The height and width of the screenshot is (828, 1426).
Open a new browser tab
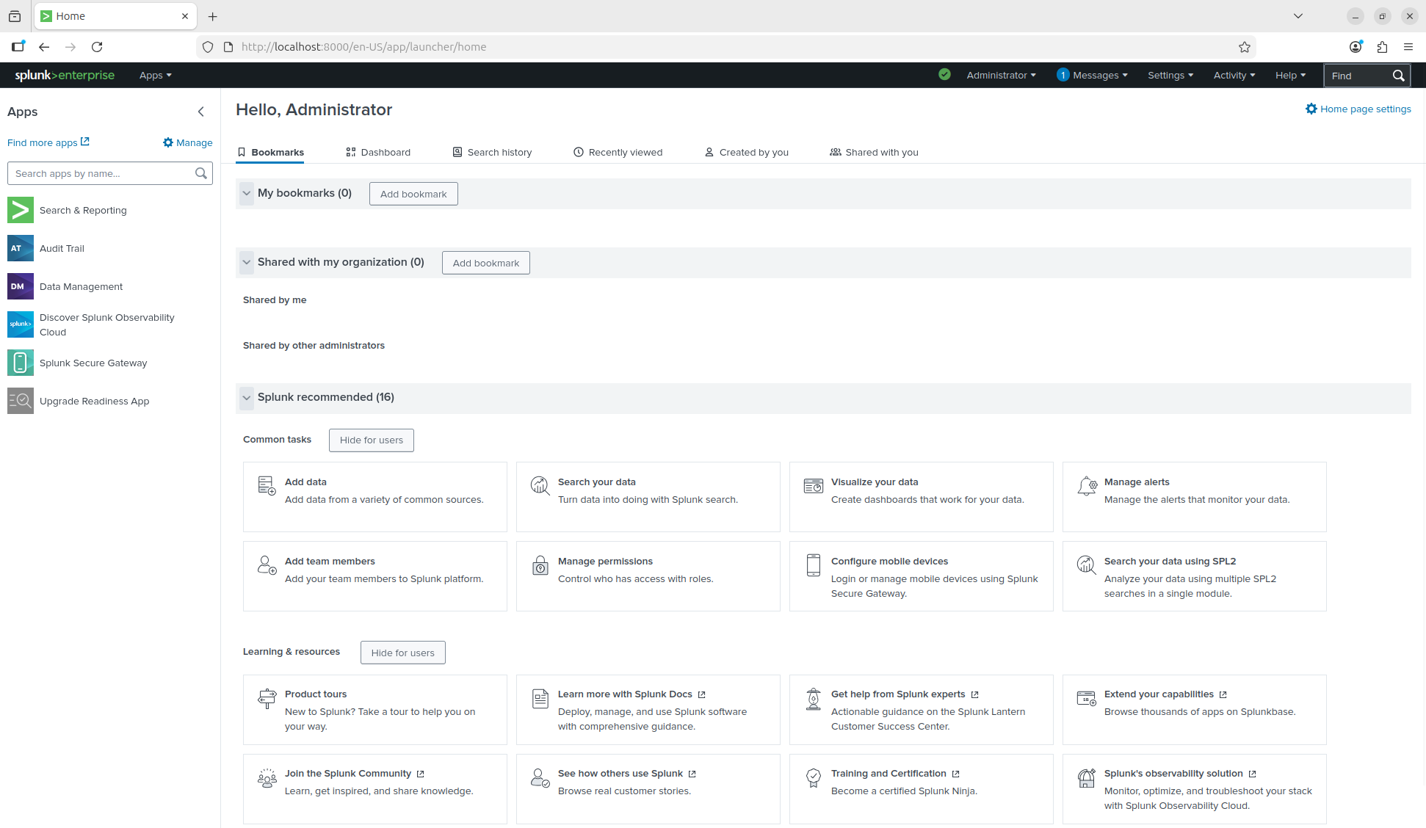click(x=213, y=16)
